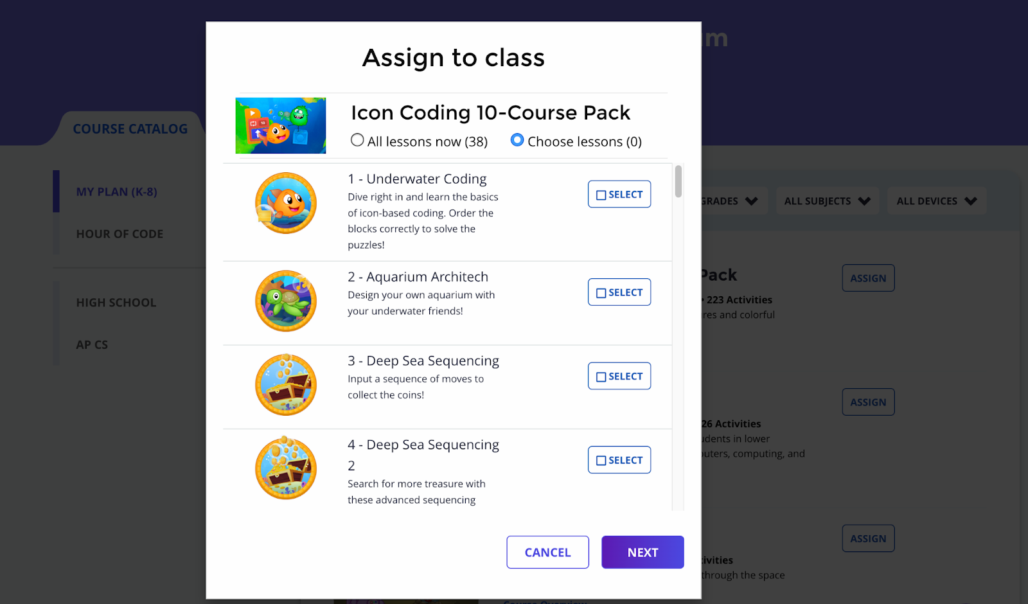
Task: Expand the All Devices filter dropdown
Action: 936,201
